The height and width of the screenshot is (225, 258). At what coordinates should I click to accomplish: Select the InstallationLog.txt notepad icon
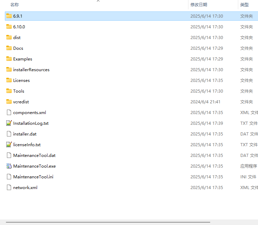point(9,123)
